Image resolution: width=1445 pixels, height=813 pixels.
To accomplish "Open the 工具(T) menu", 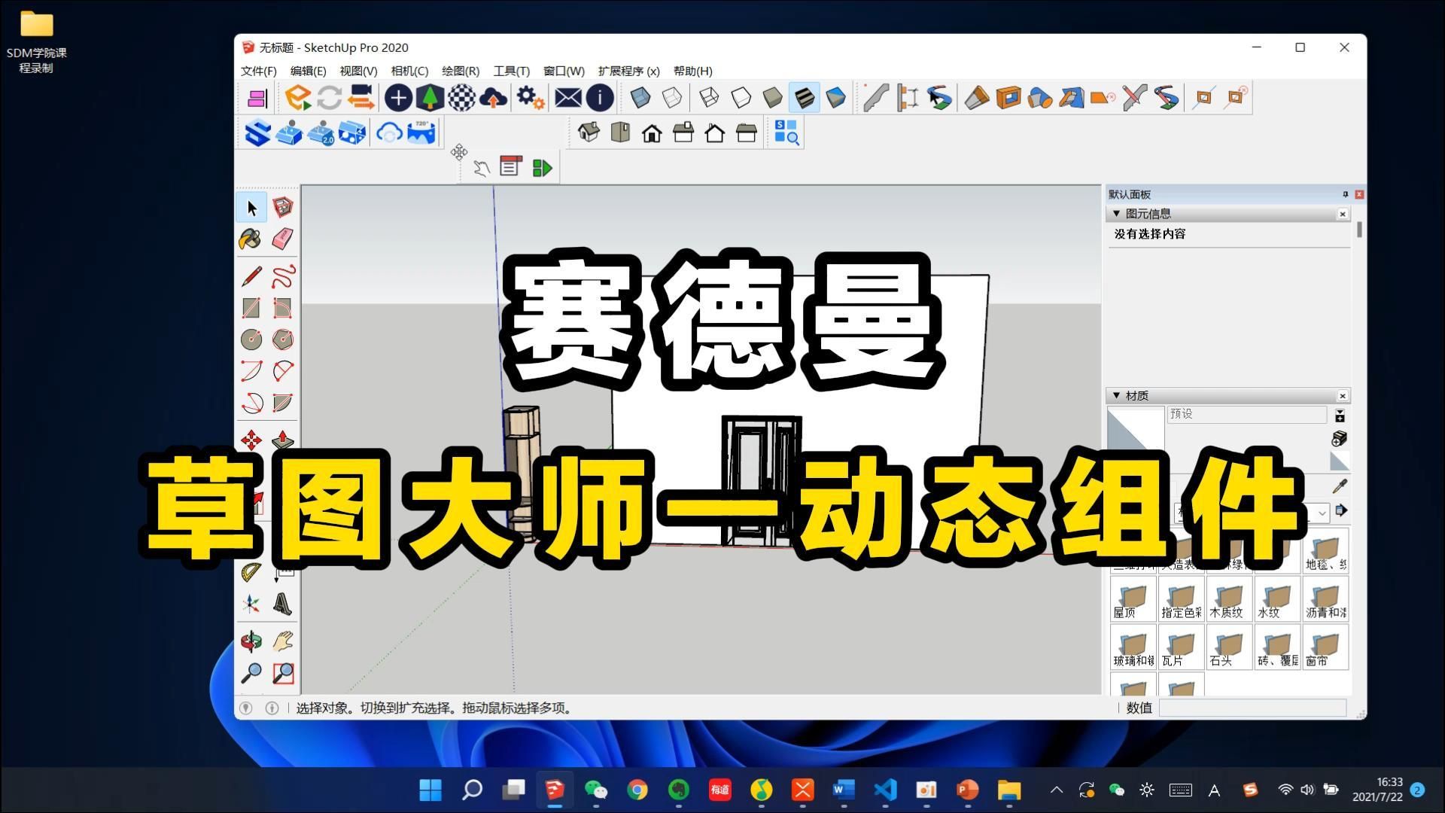I will coord(512,71).
